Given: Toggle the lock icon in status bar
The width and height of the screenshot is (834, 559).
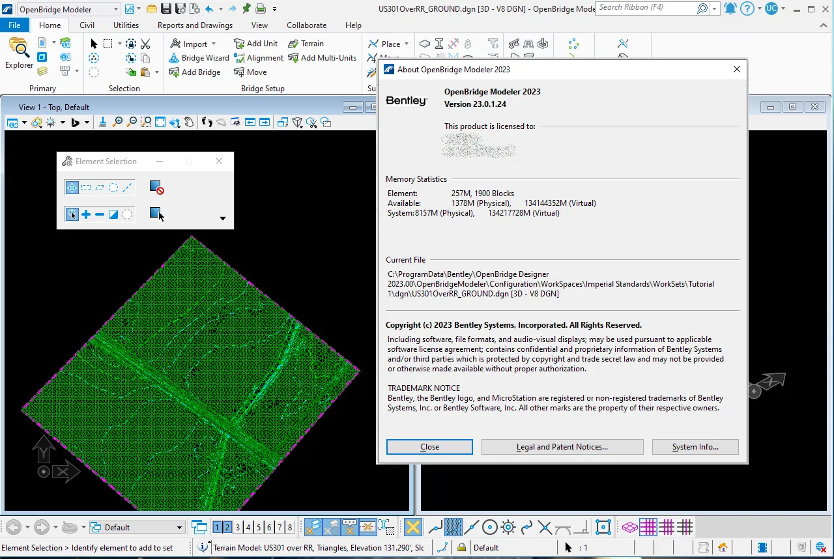Looking at the screenshot, I should click(461, 548).
